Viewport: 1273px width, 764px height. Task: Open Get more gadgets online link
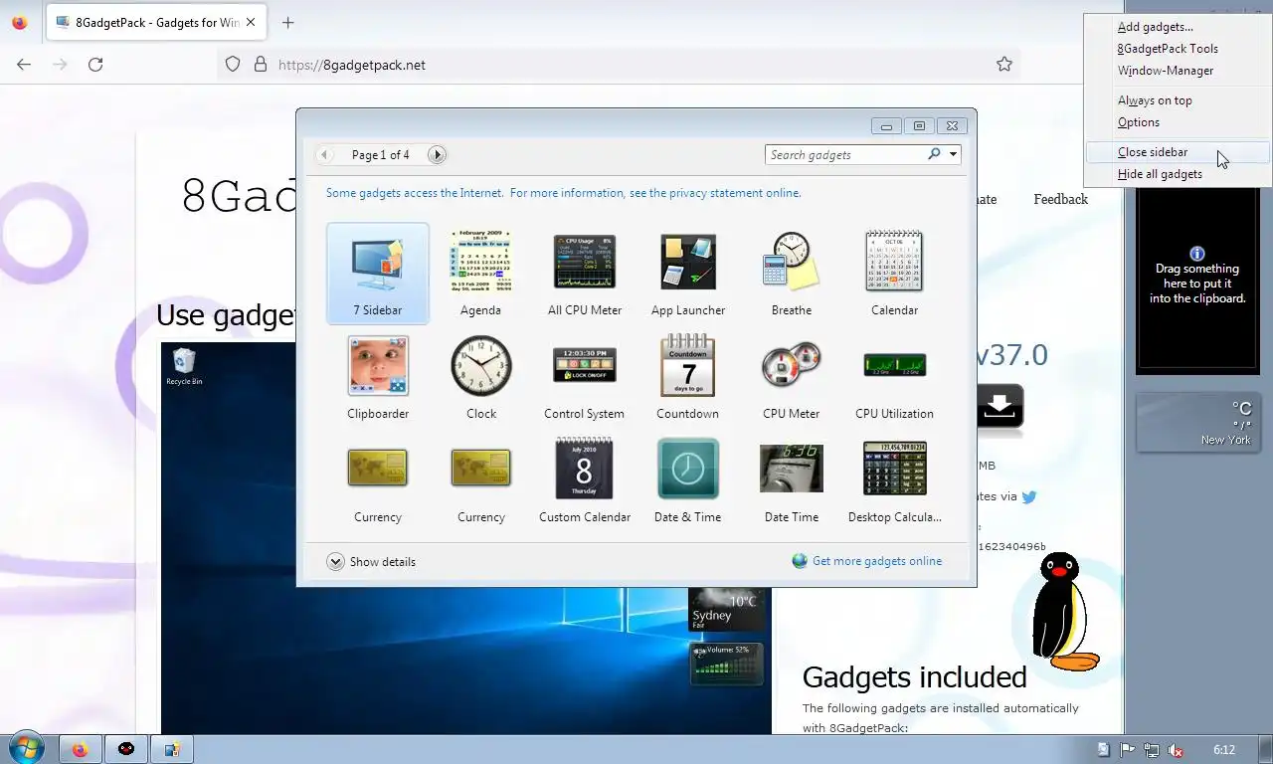(x=876, y=561)
